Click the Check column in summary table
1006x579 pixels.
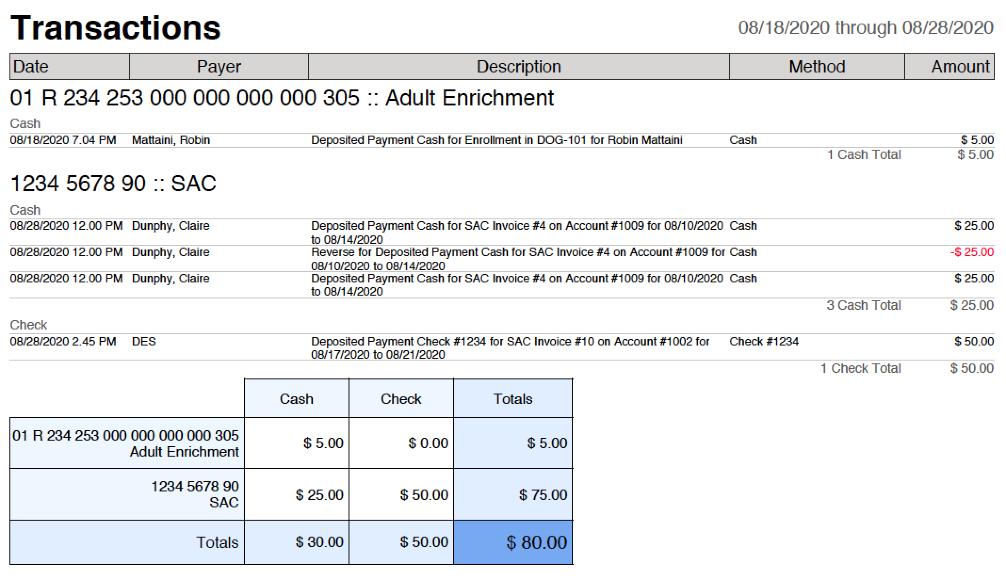pos(401,399)
